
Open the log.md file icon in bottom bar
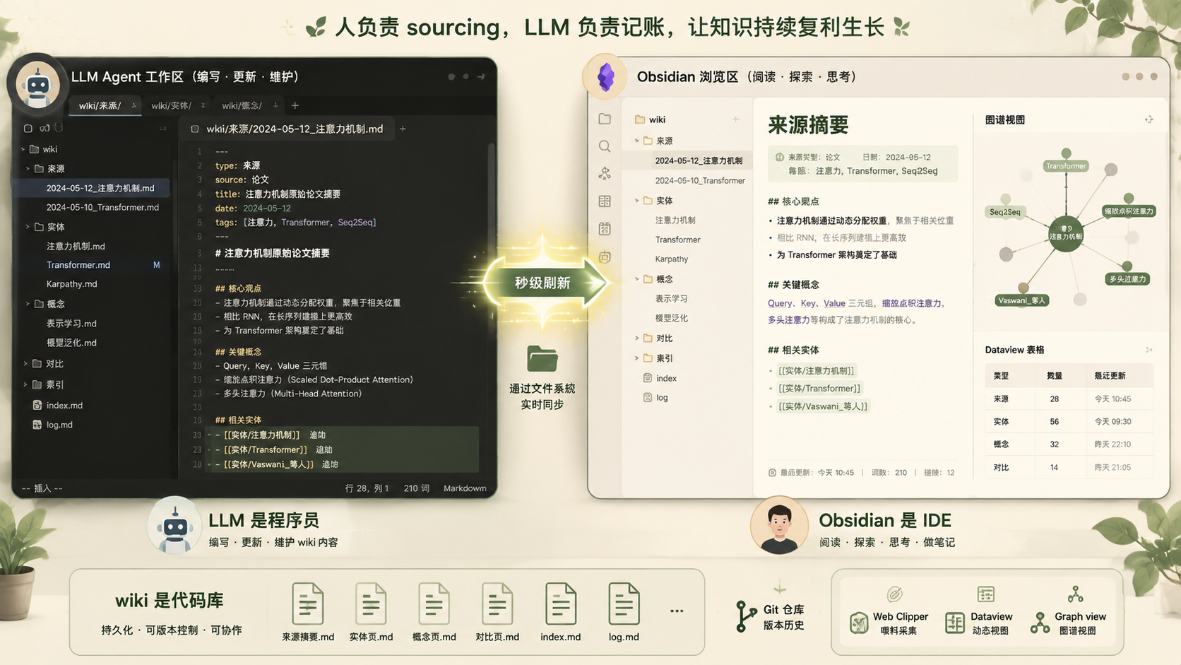[624, 604]
